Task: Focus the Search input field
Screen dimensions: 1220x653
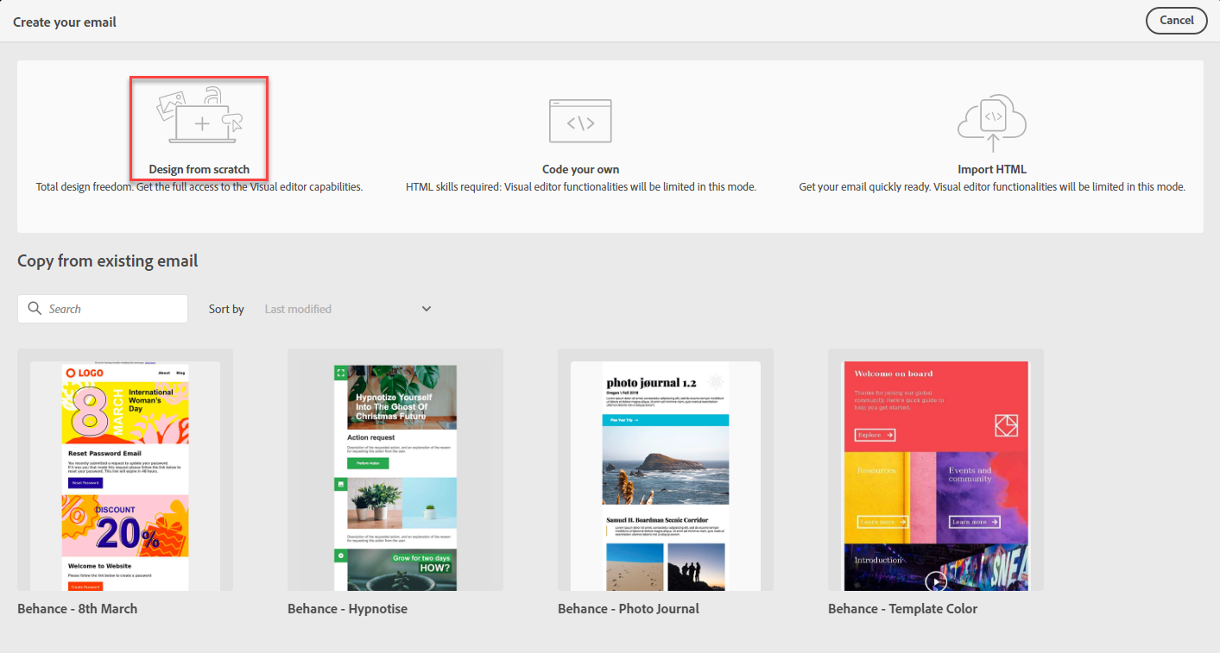Action: pyautogui.click(x=103, y=309)
